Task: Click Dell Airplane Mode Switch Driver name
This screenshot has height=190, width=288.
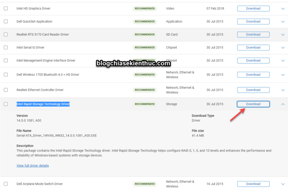Action: tap(39, 184)
